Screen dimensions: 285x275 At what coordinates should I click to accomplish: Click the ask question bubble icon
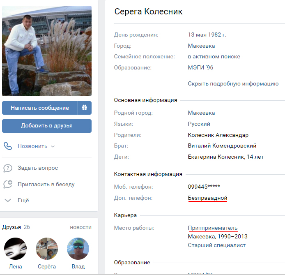pos(8,168)
